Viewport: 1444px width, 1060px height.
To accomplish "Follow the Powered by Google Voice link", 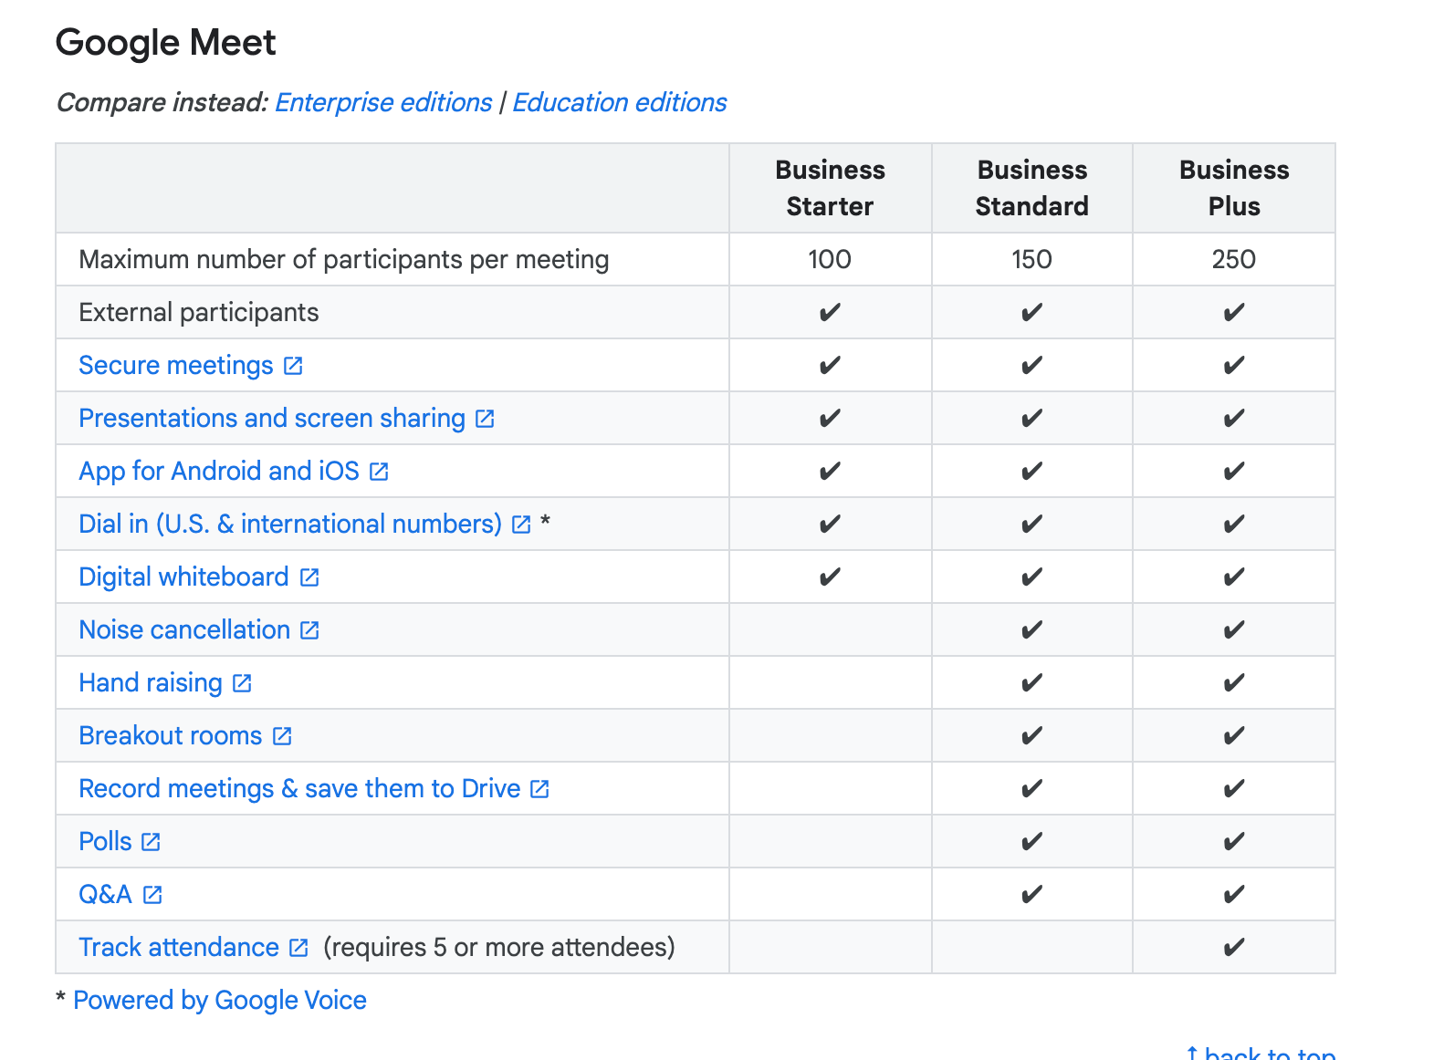I will pyautogui.click(x=219, y=1000).
